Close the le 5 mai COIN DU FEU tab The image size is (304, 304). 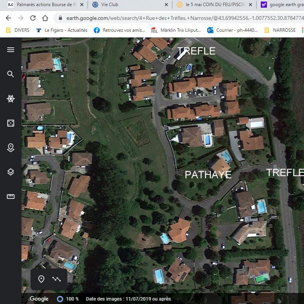(x=250, y=5)
